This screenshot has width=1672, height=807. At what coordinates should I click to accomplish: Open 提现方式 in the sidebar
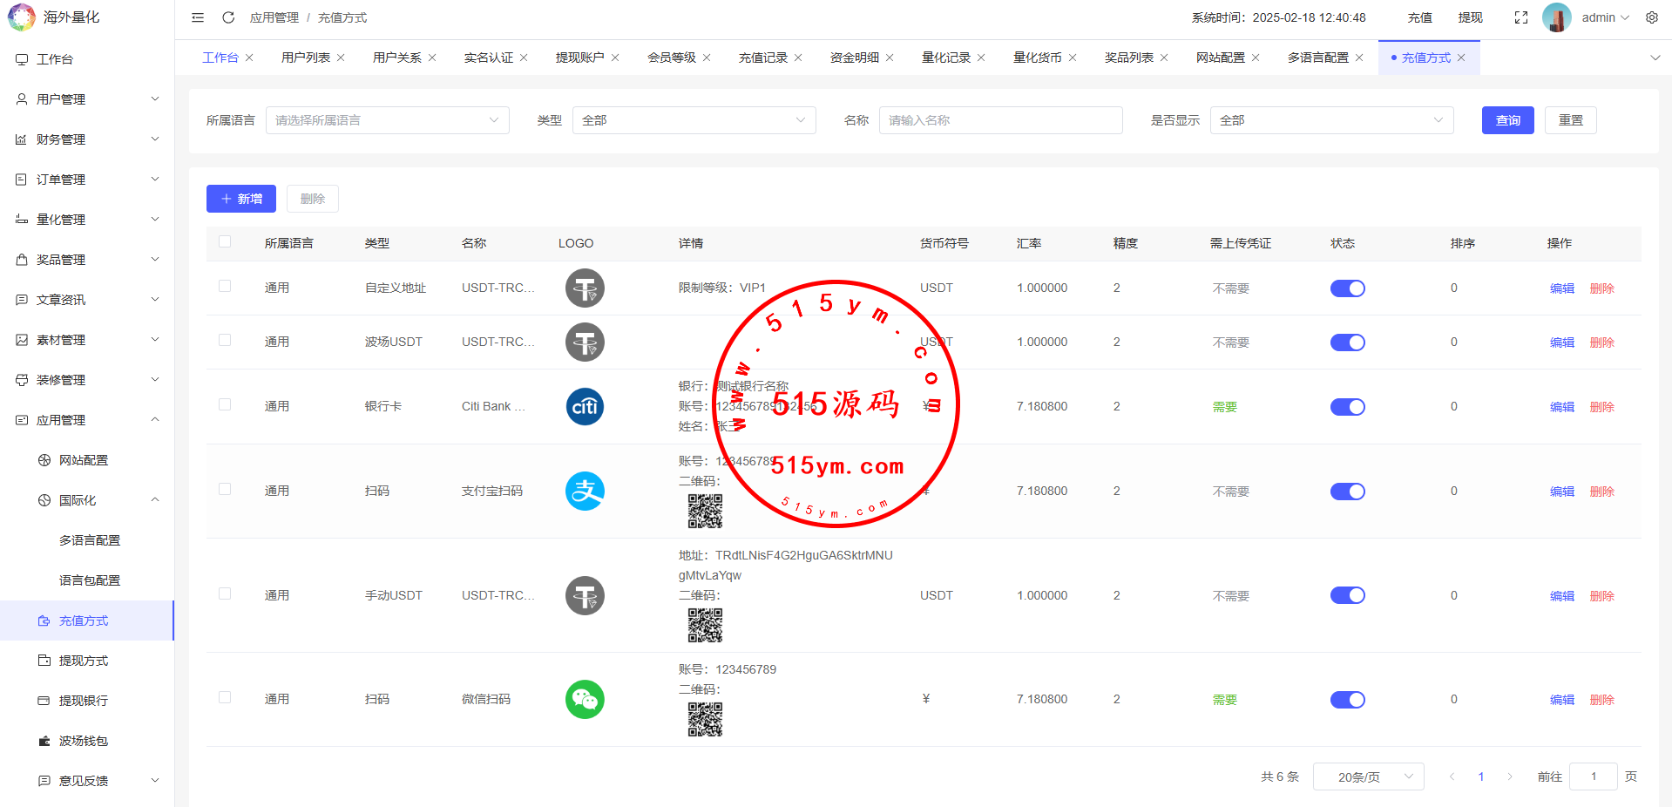point(84,661)
